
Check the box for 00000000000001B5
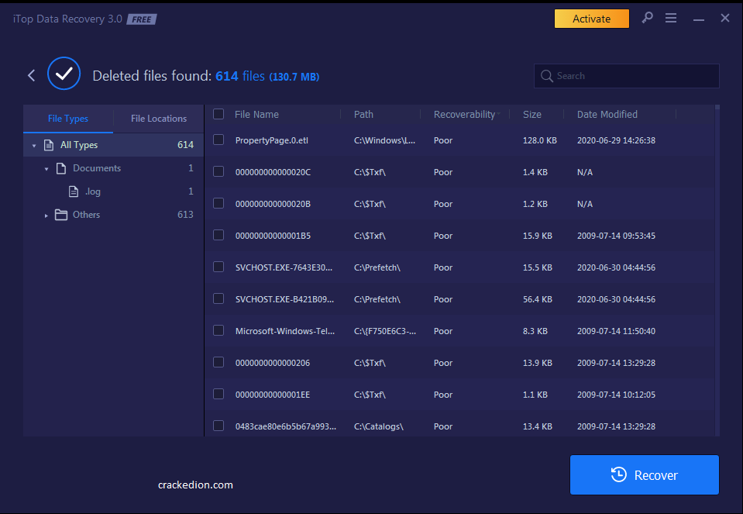(x=218, y=235)
